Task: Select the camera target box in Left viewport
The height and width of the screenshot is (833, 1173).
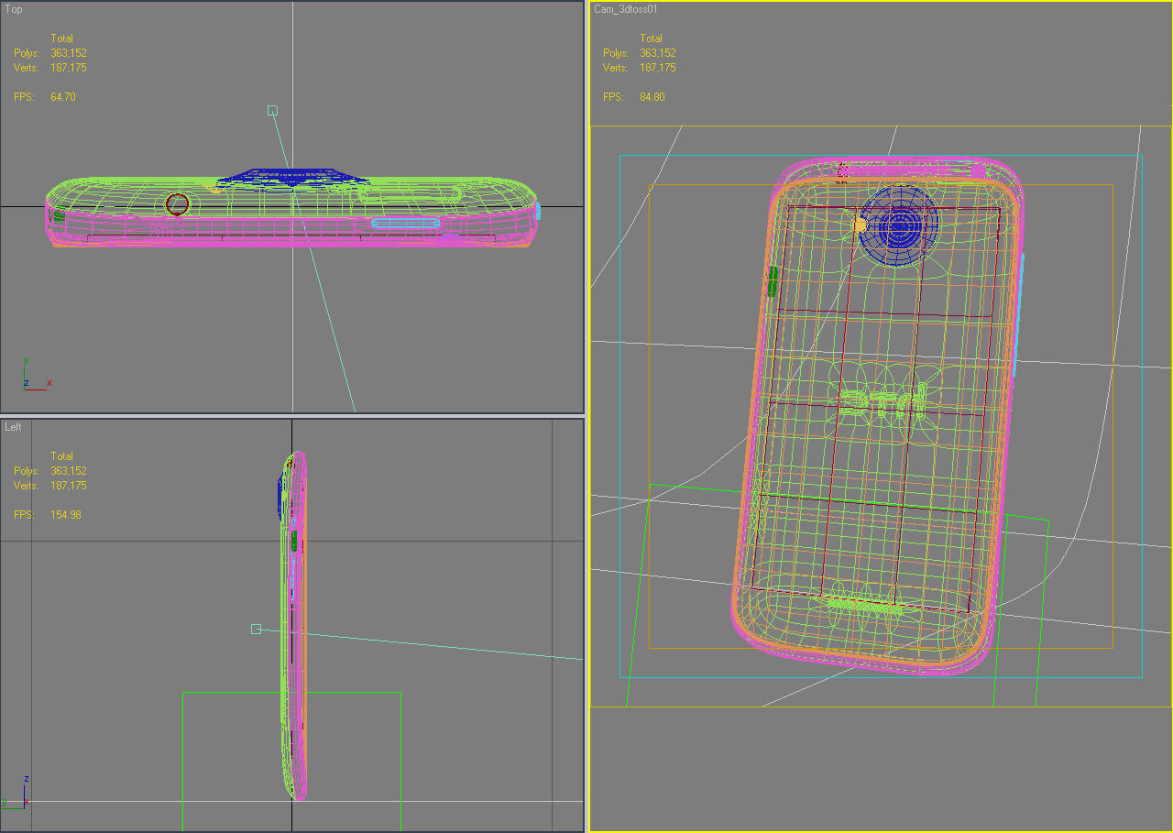Action: pos(256,629)
